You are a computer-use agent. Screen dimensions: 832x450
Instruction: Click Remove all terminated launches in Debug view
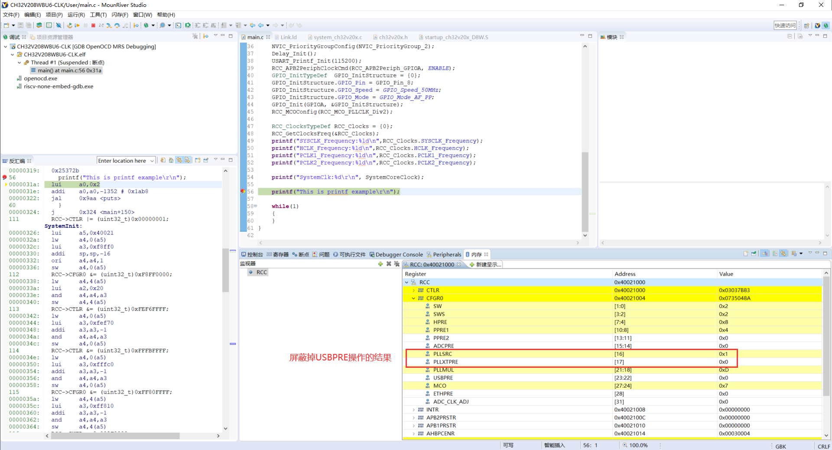pos(195,36)
